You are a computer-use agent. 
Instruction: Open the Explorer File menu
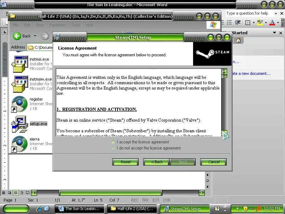point(15,25)
